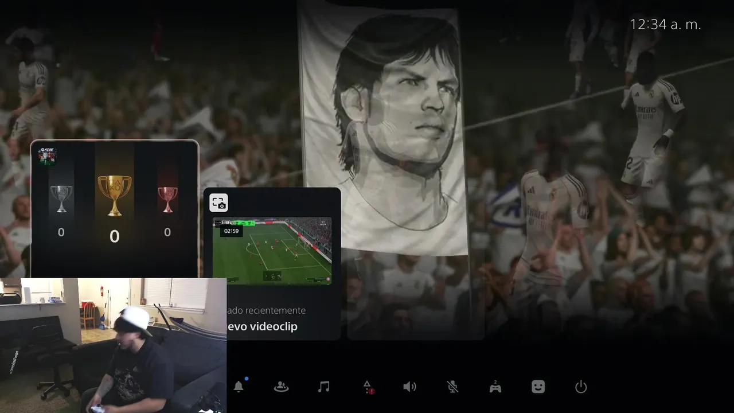This screenshot has height=413, width=734.
Task: Open notifications bell in control center
Action: [239, 387]
